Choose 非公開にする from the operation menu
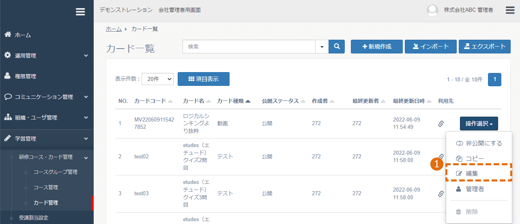 [x=479, y=143]
